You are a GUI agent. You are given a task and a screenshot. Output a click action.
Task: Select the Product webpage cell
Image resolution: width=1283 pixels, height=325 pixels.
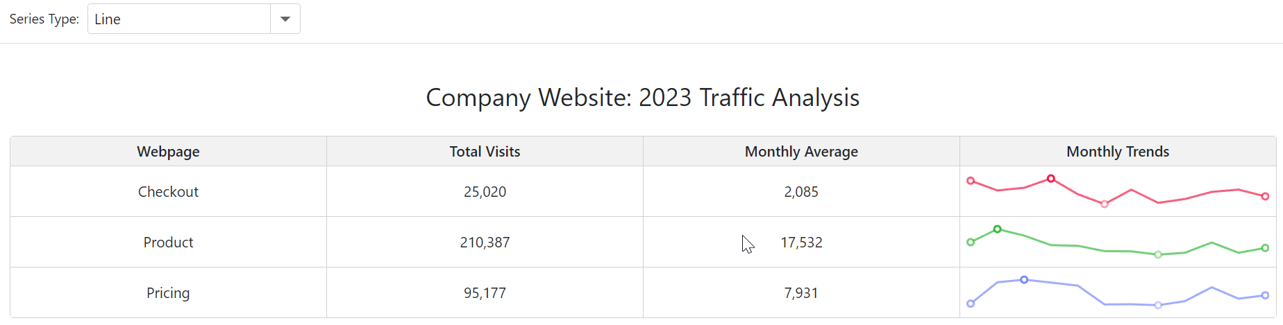pyautogui.click(x=169, y=242)
